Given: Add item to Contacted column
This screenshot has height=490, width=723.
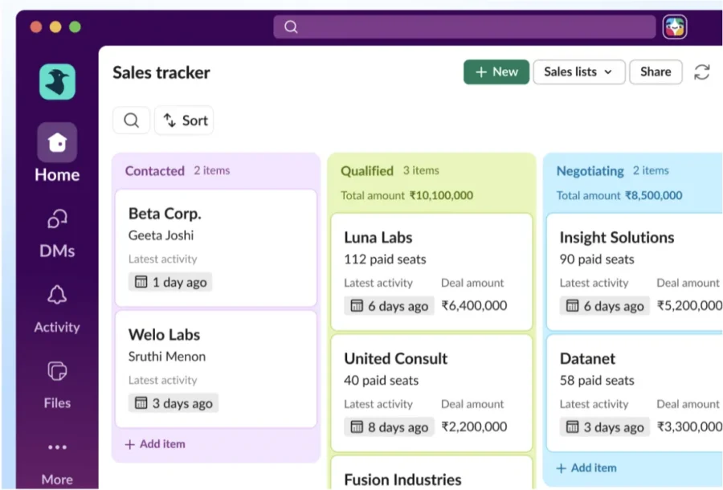Looking at the screenshot, I should (x=155, y=444).
